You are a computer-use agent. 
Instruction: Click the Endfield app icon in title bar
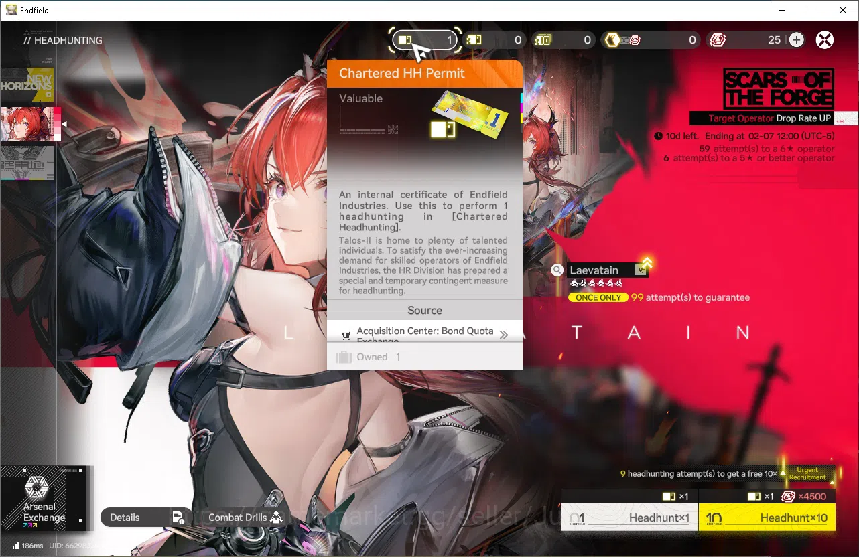point(11,10)
